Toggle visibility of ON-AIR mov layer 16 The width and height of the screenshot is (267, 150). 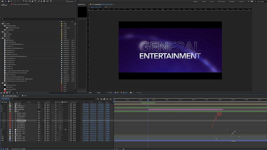coord(1,131)
